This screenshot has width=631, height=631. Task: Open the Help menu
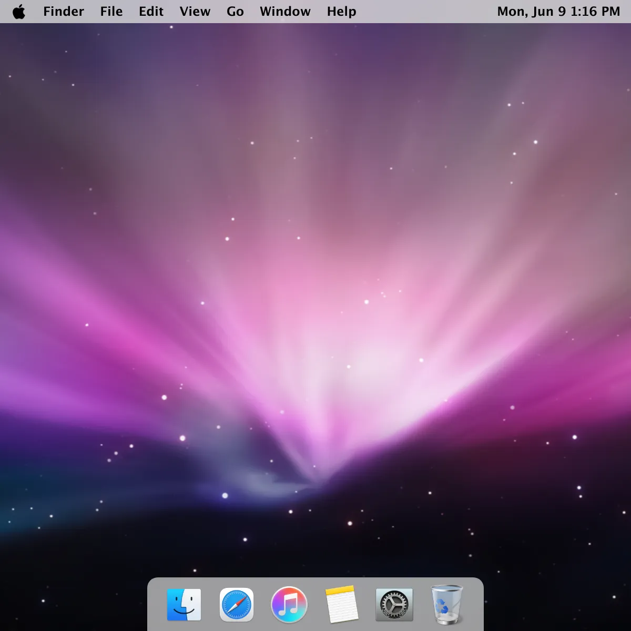pos(341,12)
